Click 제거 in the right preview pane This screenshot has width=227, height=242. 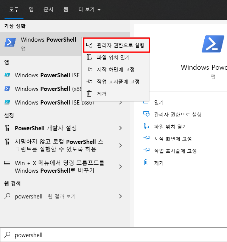pyautogui.click(x=159, y=163)
